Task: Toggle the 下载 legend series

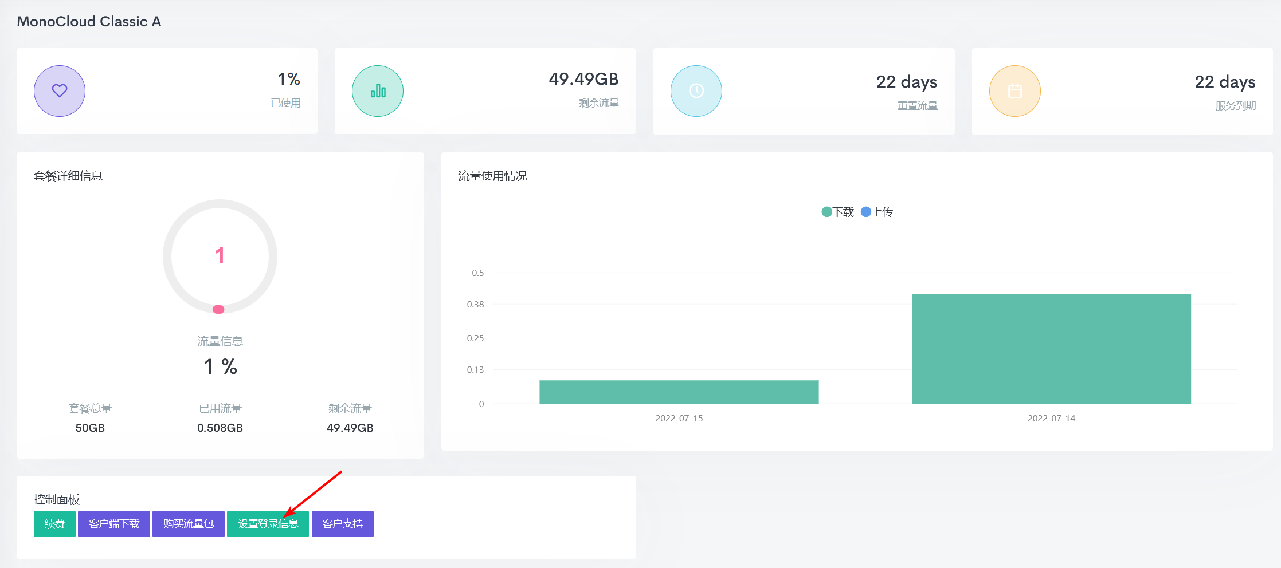Action: click(838, 212)
